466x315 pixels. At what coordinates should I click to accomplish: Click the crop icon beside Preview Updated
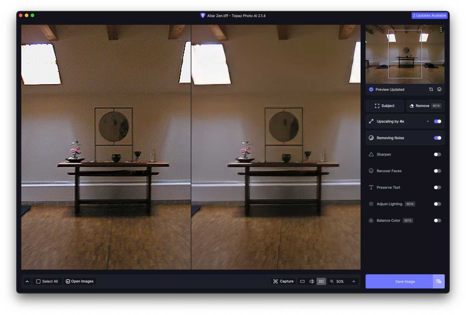tap(431, 89)
